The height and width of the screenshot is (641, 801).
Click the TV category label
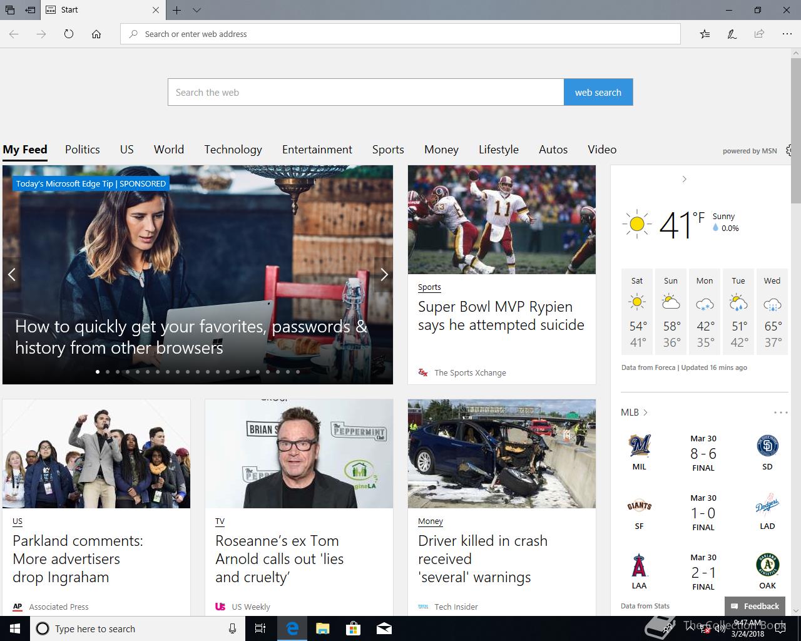click(x=220, y=521)
